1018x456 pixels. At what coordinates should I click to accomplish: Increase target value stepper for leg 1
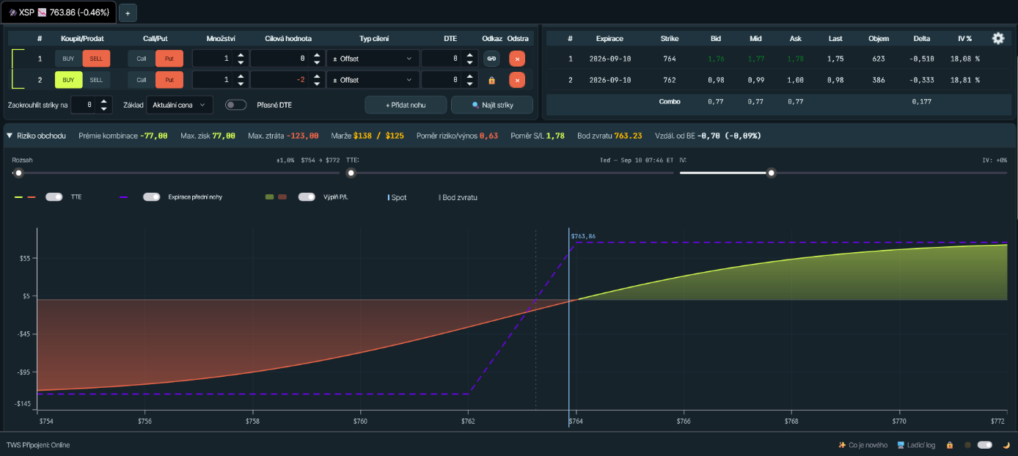click(x=317, y=55)
